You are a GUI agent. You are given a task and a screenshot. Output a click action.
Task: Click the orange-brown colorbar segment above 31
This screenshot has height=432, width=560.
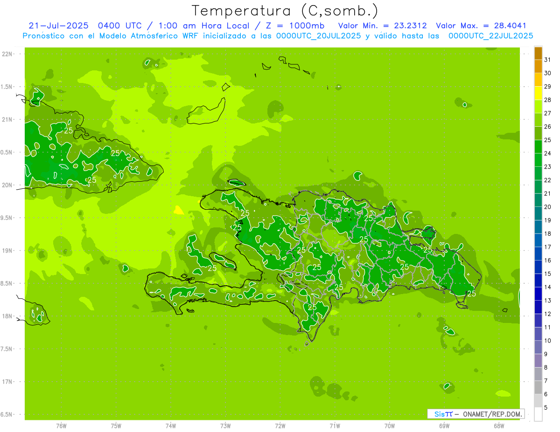click(x=538, y=53)
